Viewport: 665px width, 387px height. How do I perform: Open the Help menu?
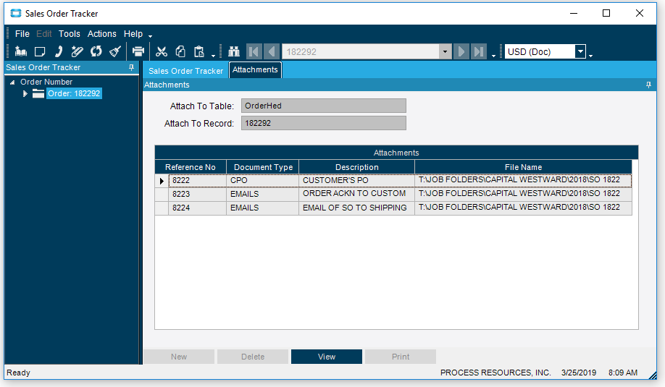pyautogui.click(x=133, y=34)
